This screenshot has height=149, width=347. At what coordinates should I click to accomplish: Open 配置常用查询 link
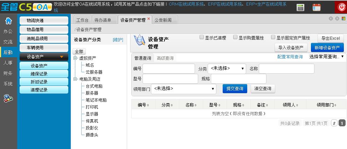point(290,57)
